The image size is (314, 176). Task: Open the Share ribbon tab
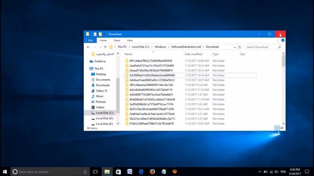click(117, 40)
